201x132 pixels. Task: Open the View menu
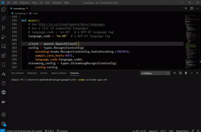pyautogui.click(x=35, y=3)
